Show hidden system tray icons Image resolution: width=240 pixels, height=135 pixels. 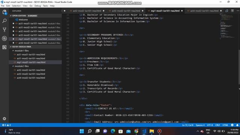coord(198,131)
